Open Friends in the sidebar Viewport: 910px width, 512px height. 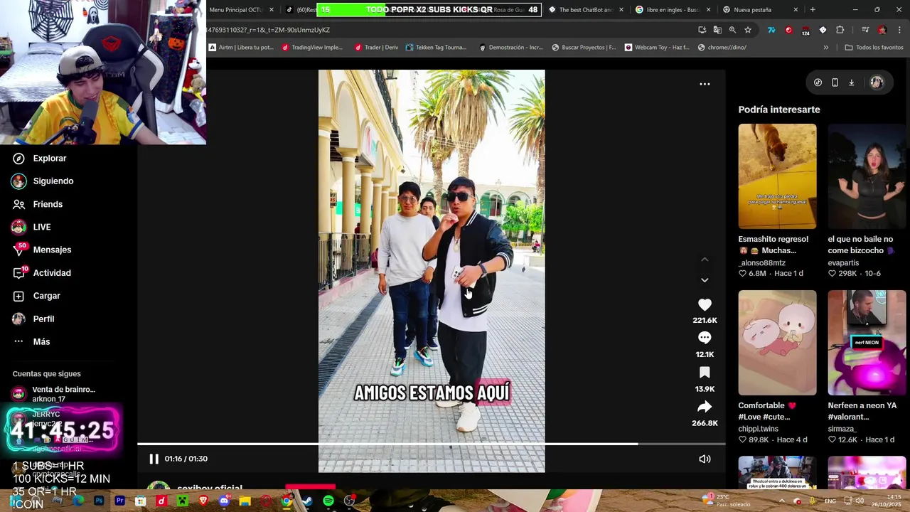coord(38,204)
